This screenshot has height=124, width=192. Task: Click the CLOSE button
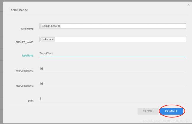(x=148, y=111)
